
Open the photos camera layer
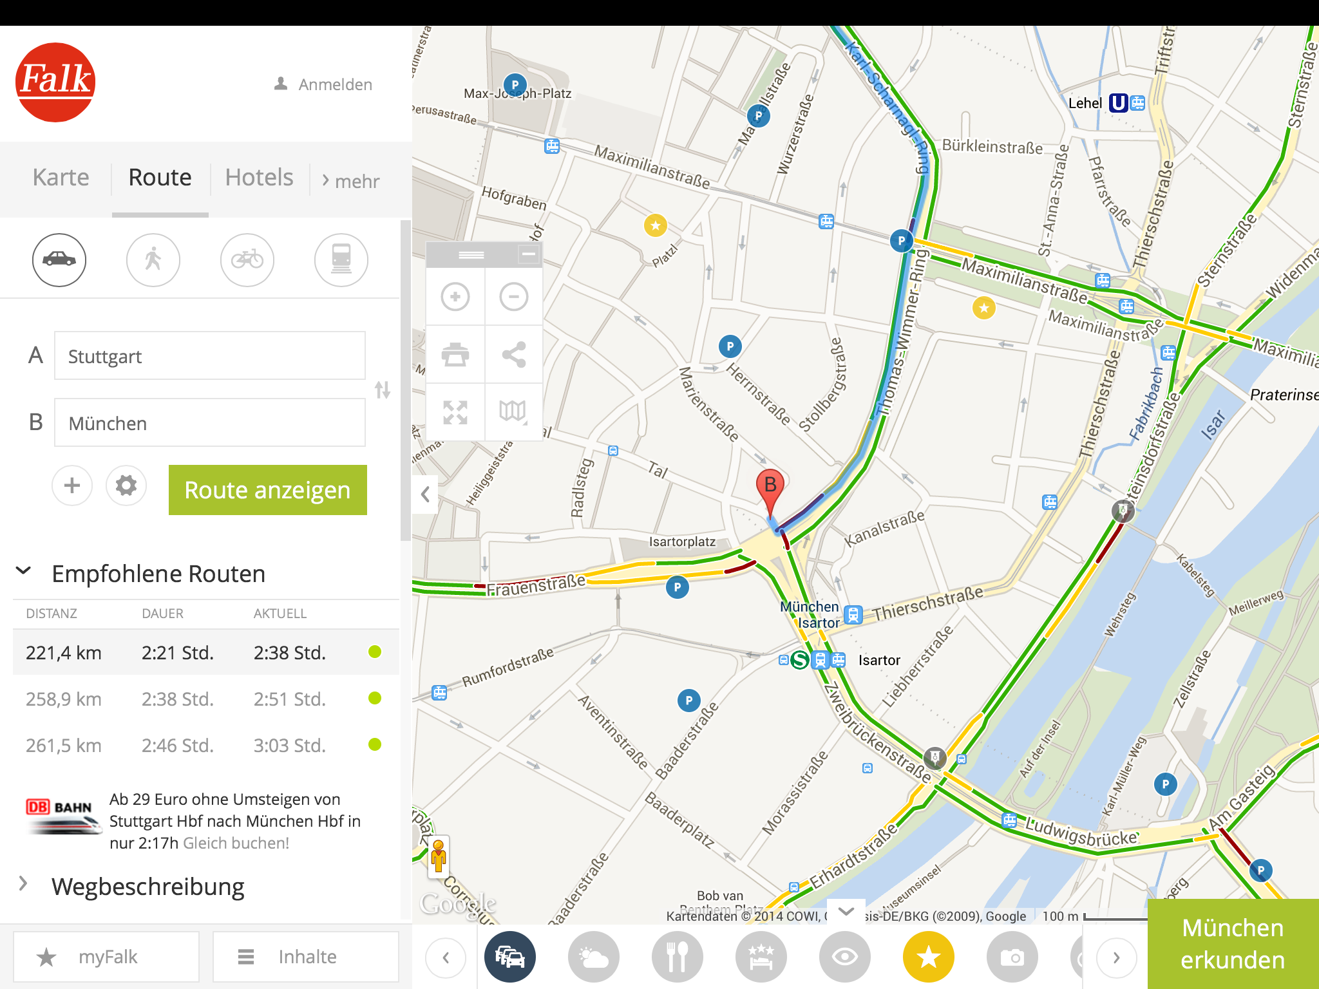[x=1012, y=957]
